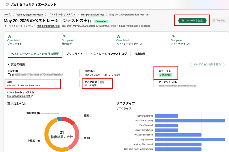Open the 検出結果 tab
This screenshot has width=229, height=152.
tap(140, 54)
